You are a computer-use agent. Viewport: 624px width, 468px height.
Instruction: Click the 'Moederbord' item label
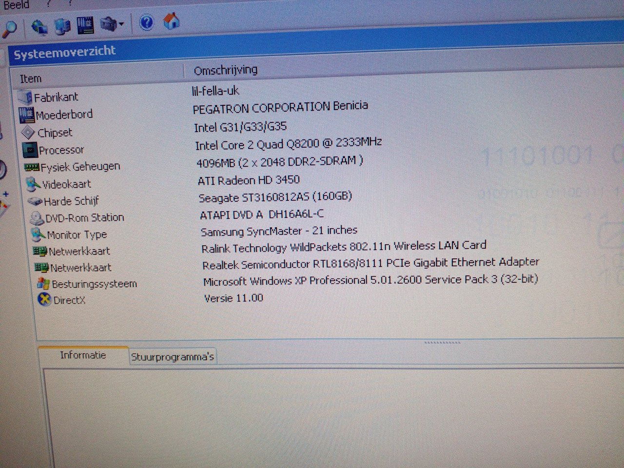point(64,115)
